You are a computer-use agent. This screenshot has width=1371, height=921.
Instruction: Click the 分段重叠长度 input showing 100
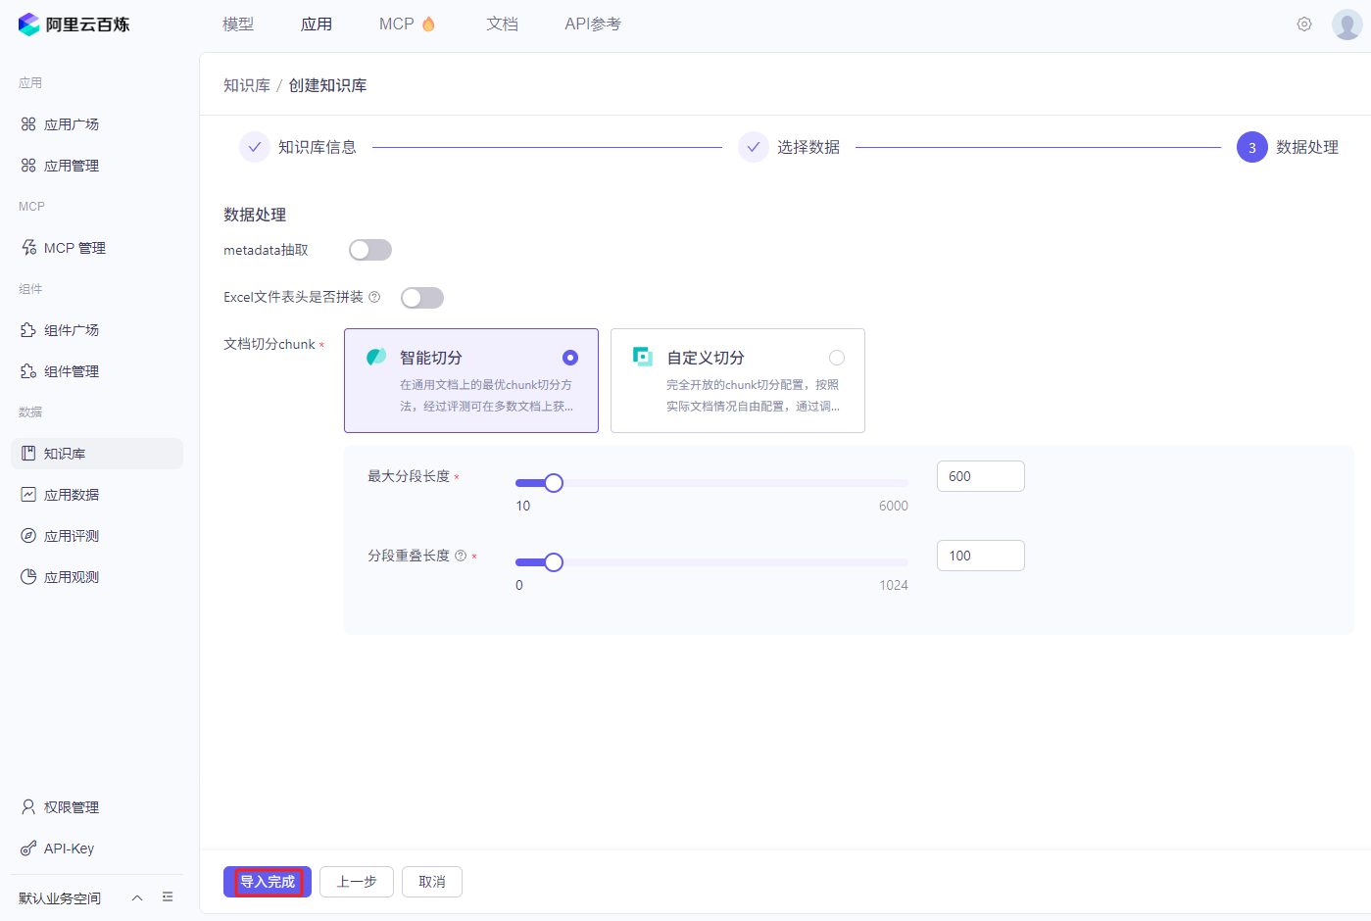[x=981, y=556]
